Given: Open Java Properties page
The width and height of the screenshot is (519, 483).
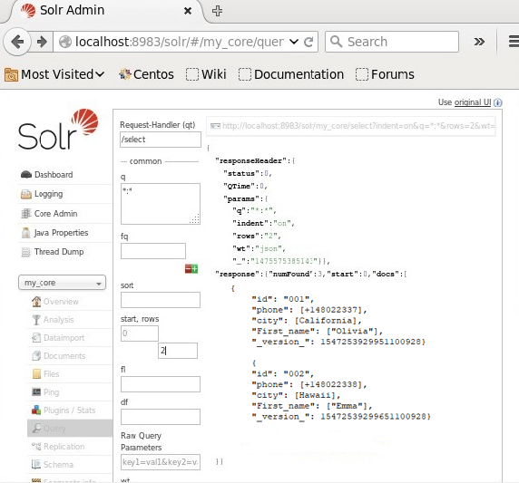Looking at the screenshot, I should tap(61, 233).
